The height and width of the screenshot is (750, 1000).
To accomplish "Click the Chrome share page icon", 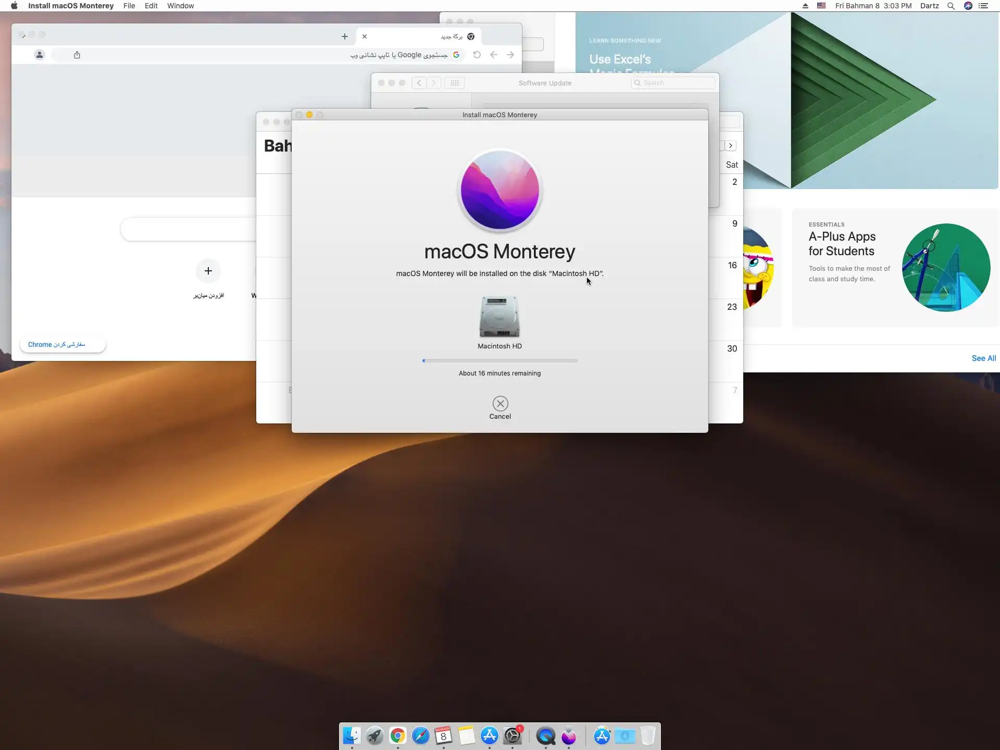I will (x=77, y=55).
